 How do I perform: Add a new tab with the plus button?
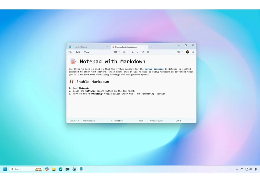152,47
